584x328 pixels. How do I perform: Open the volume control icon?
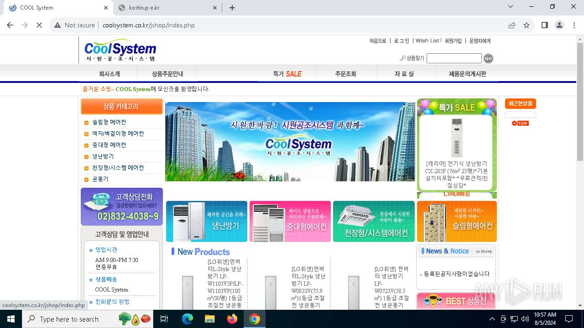point(525,319)
